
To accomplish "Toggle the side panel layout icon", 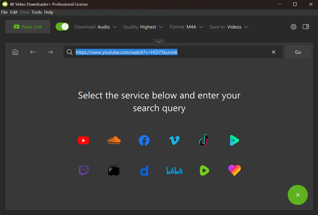I will [306, 27].
